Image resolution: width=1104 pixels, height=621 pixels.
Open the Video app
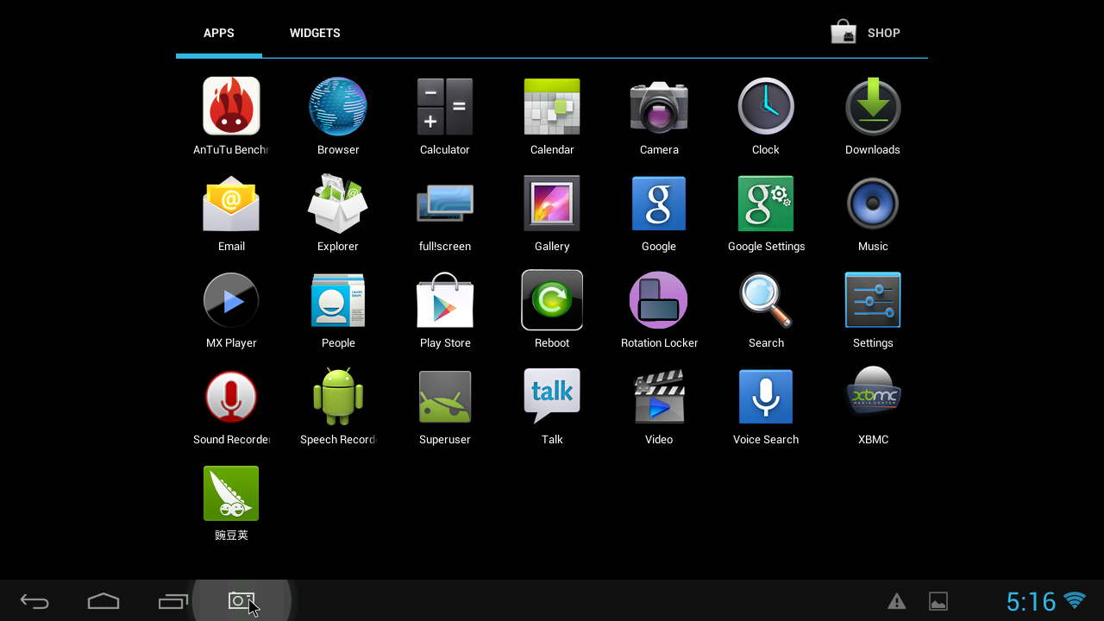tap(659, 397)
